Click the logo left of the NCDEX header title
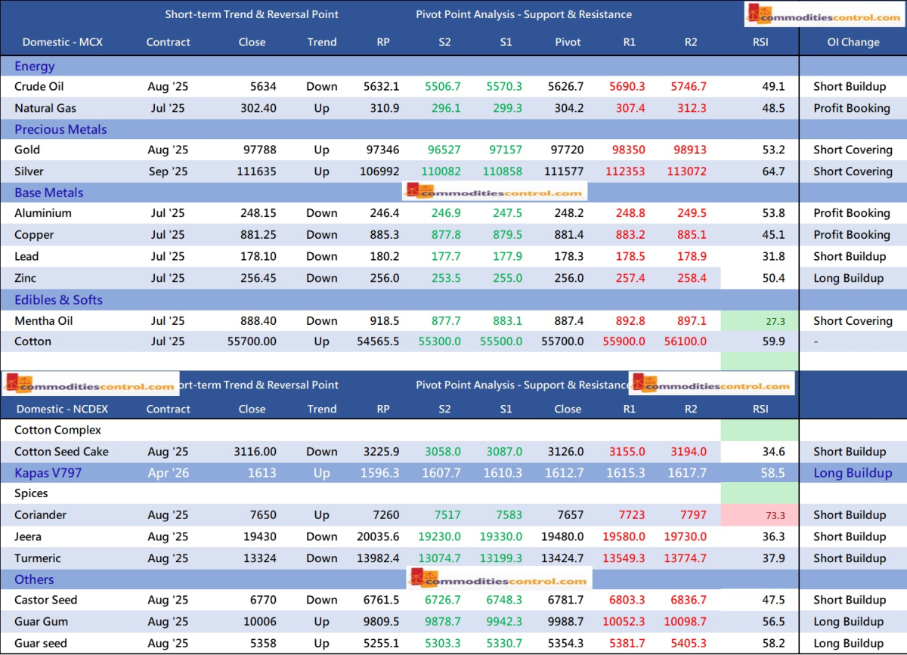The width and height of the screenshot is (907, 655). pyautogui.click(x=91, y=385)
